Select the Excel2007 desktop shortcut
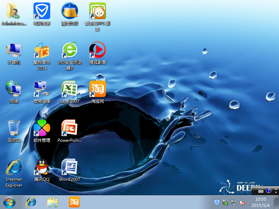279x209 pixels. (x=69, y=92)
